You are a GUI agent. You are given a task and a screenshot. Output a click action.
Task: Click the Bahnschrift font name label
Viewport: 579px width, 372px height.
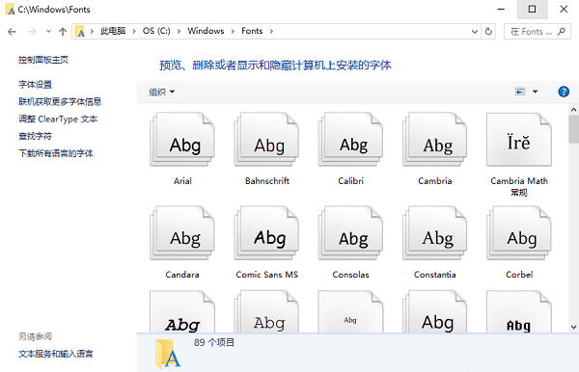(267, 181)
